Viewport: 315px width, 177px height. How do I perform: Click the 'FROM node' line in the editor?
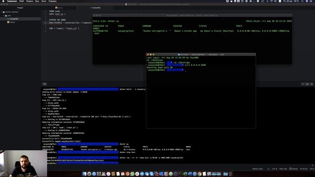coord(55,11)
